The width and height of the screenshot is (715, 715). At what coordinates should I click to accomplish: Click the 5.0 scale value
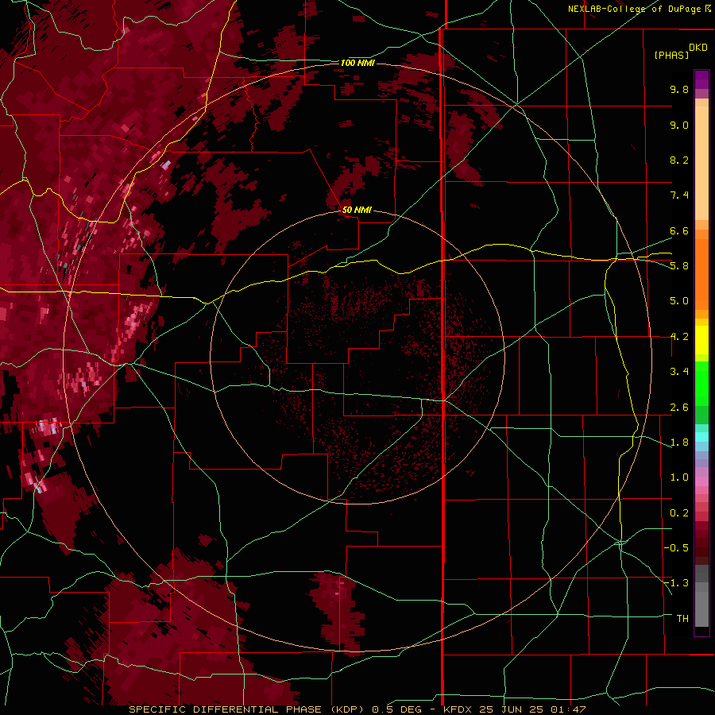click(679, 301)
